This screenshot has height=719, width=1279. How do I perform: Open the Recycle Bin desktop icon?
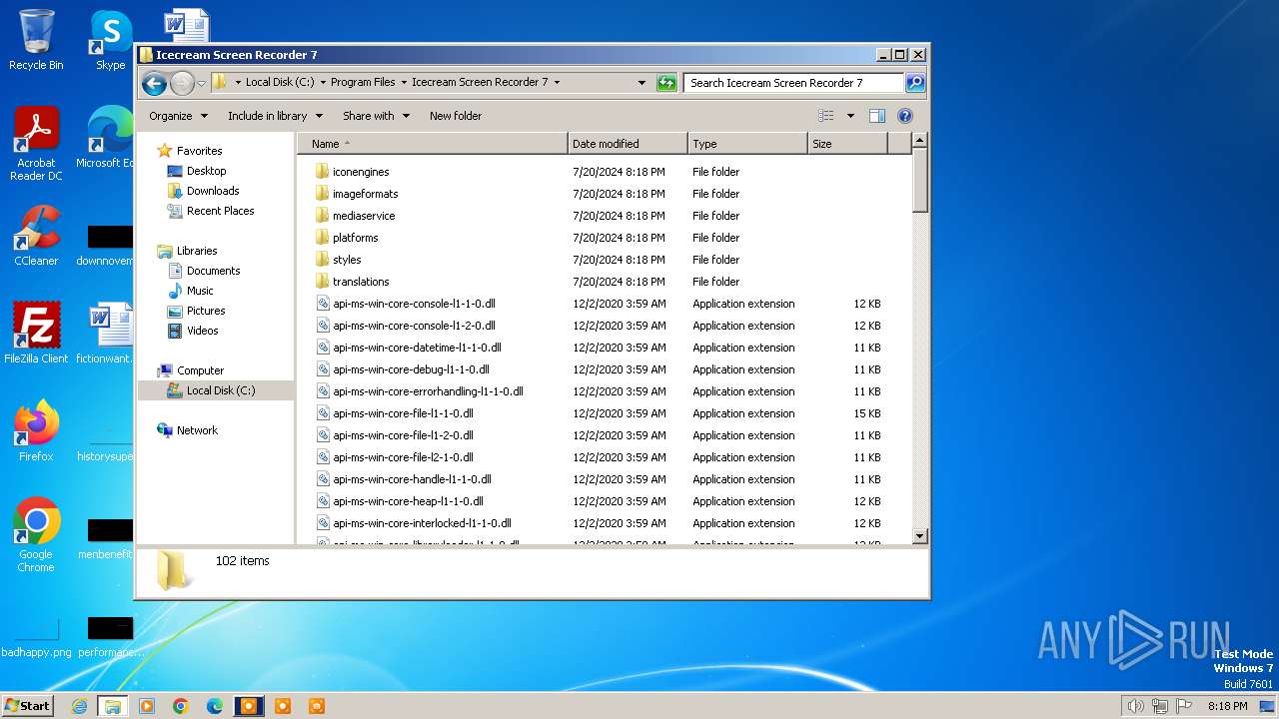pos(36,40)
